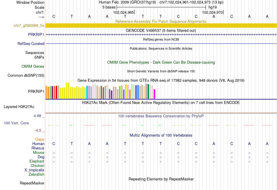Open the Layered H3K27Ac track label
Screen dimensions: 277x190
[x=19, y=107]
